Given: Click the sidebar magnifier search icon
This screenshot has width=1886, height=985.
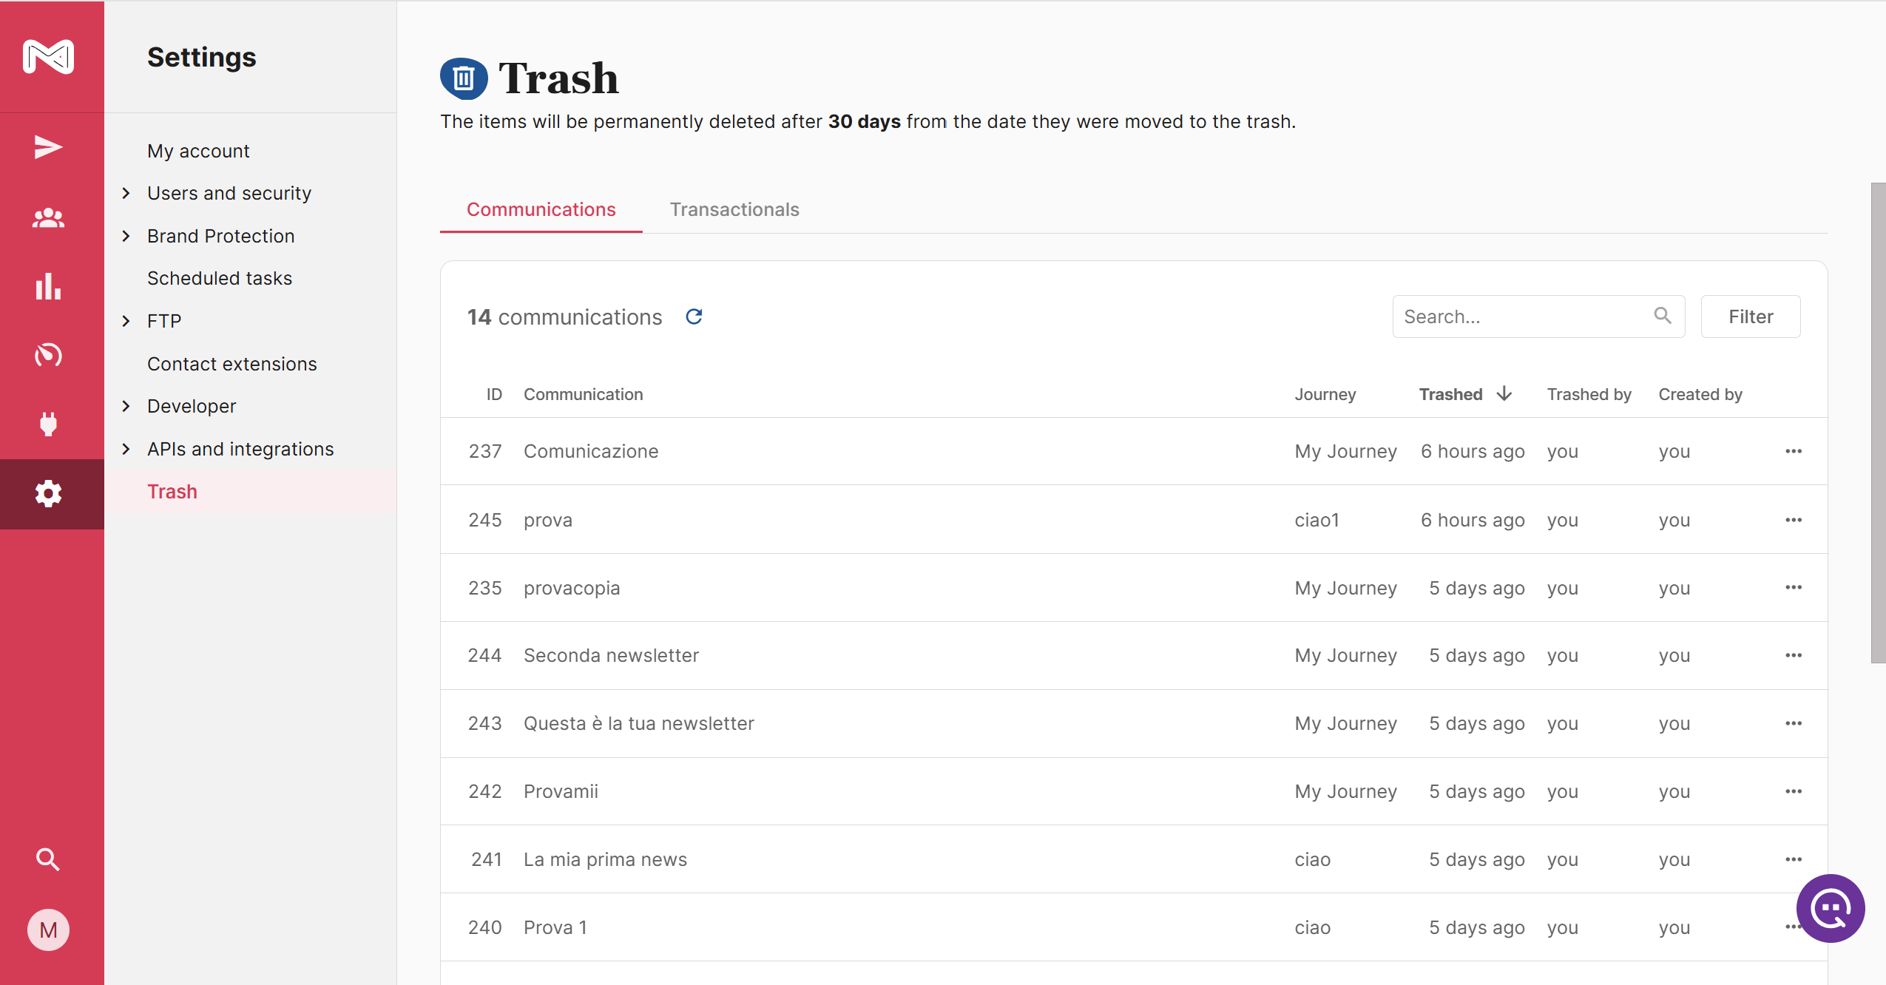Looking at the screenshot, I should (x=48, y=859).
